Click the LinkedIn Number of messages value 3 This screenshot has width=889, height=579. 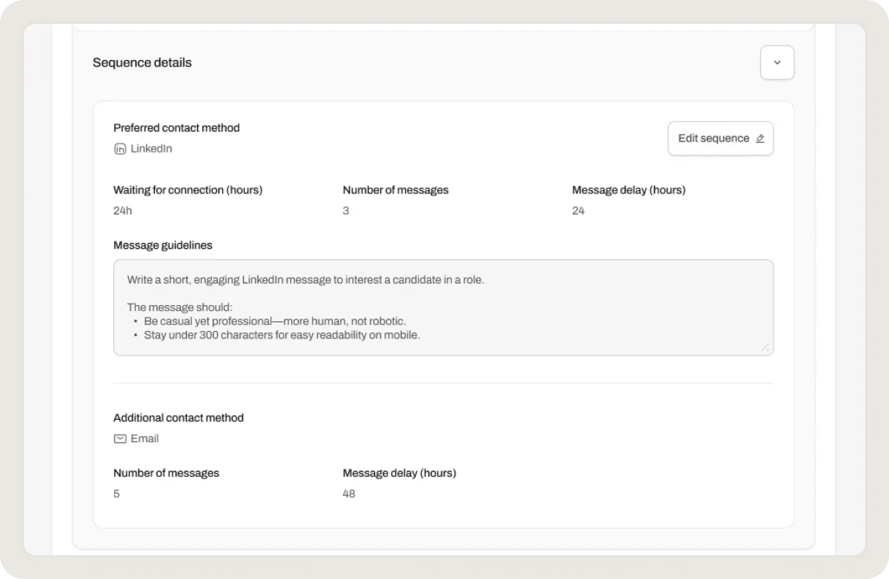pos(346,211)
